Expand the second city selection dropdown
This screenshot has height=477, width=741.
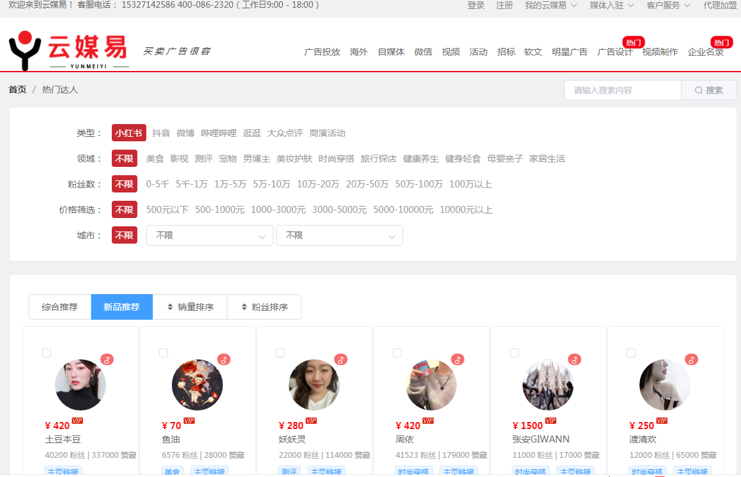pos(339,235)
